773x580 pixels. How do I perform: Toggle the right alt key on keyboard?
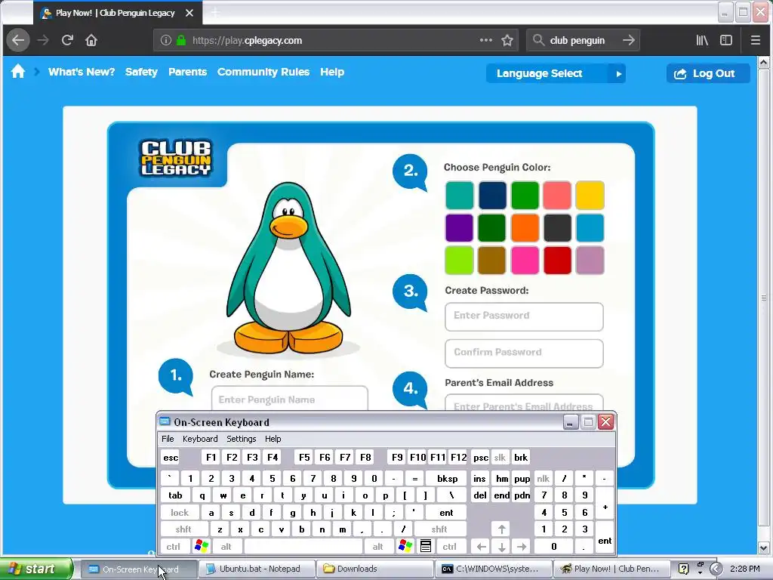point(378,547)
